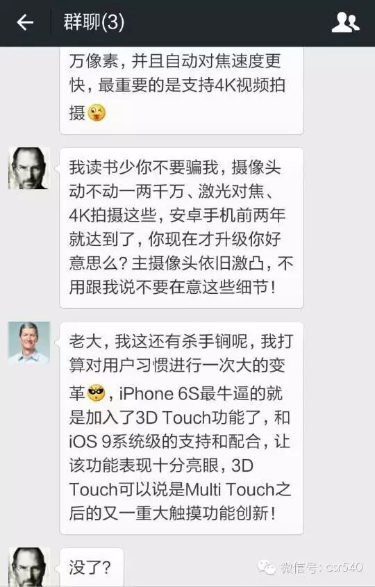Select the message starting 老大，我这还有杀手锏呢
Screen dimensions: 375x587
pyautogui.click(x=181, y=428)
